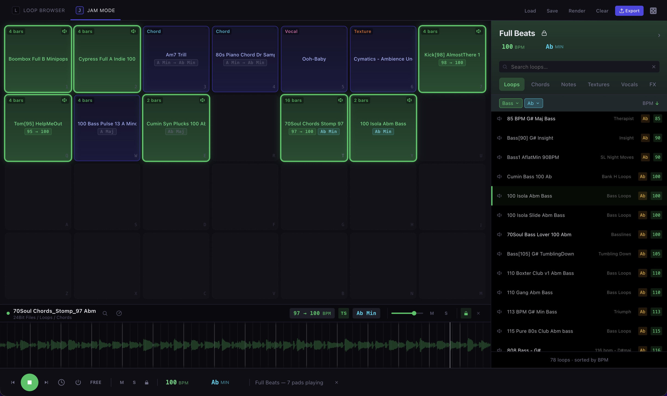Click 97 → 100 BPM tempo box
The image size is (667, 396).
pyautogui.click(x=312, y=313)
